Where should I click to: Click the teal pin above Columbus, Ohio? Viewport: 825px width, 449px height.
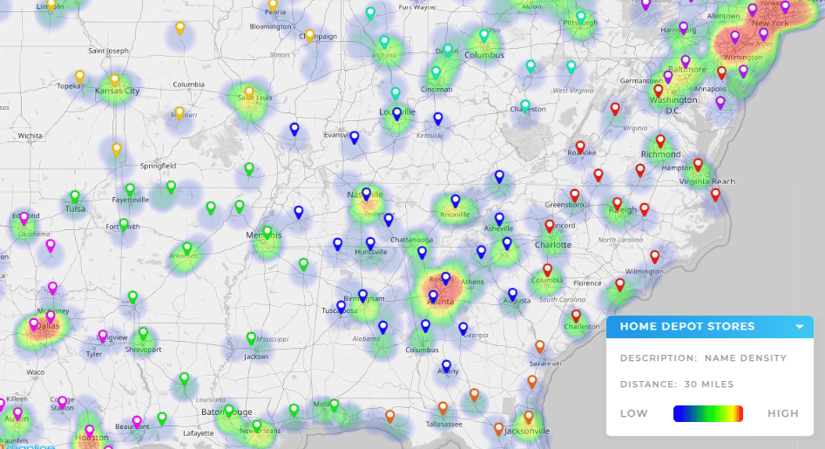coord(484,36)
